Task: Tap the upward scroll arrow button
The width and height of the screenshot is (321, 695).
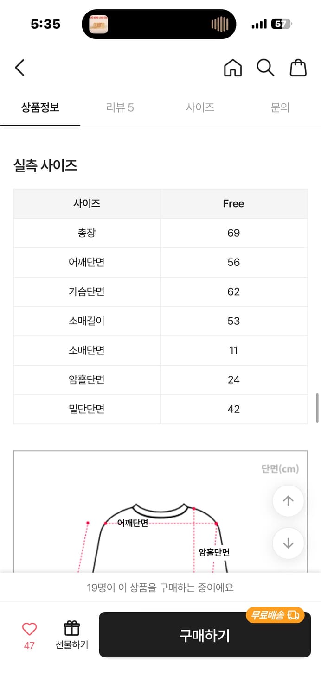Action: click(288, 501)
